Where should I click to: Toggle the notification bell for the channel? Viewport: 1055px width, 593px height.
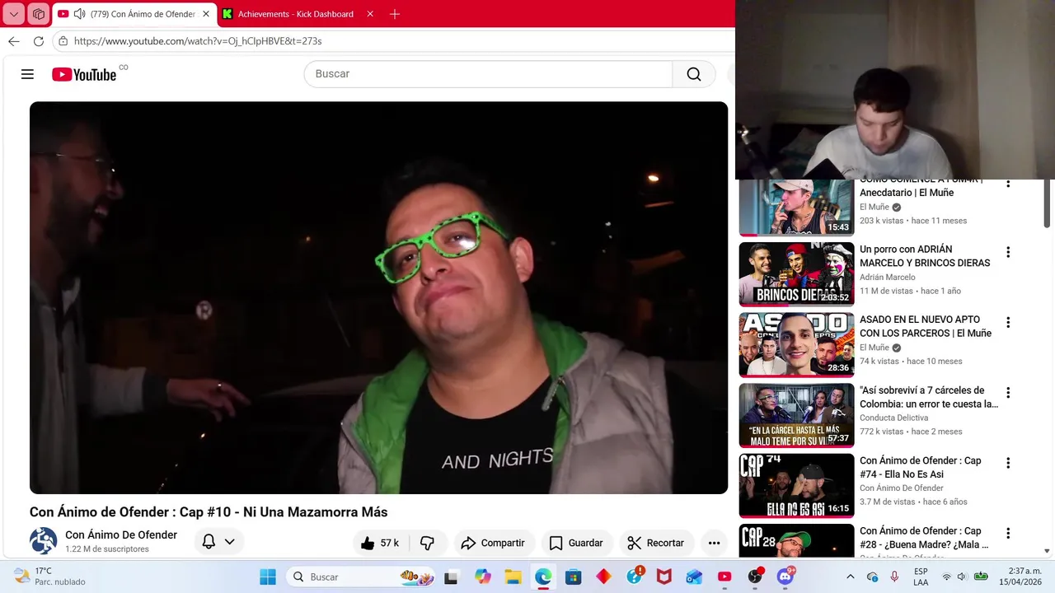coord(209,542)
